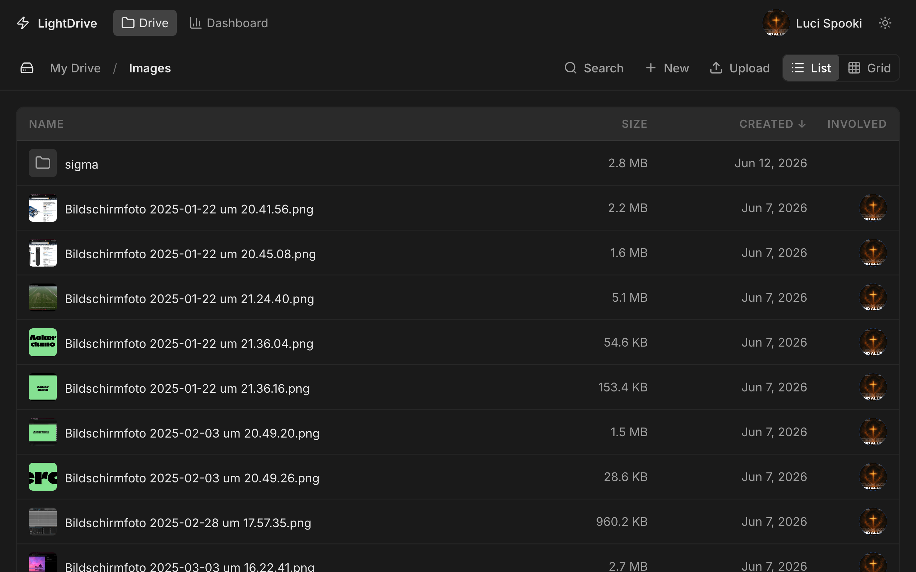Click the 54.6 KB size value

point(625,342)
